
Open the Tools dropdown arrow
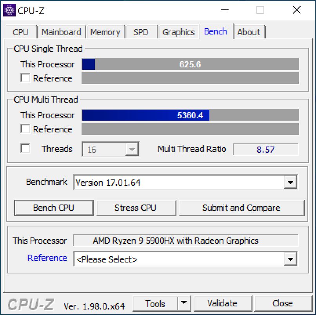184,303
